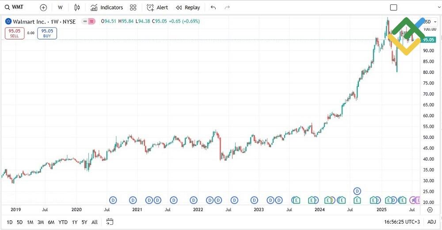The image size is (442, 230).
Task: Click the L94.38 low value
Action: (x=143, y=21)
